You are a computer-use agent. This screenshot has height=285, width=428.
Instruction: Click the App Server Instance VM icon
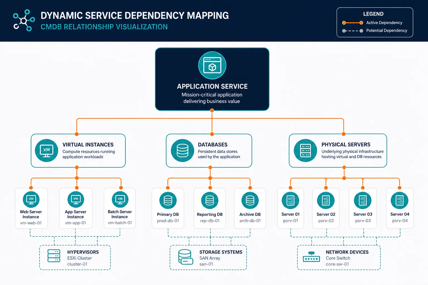(76, 200)
